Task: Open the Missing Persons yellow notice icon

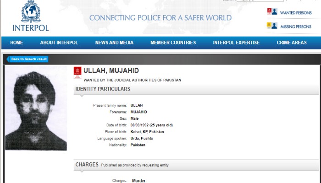Action: point(269,25)
